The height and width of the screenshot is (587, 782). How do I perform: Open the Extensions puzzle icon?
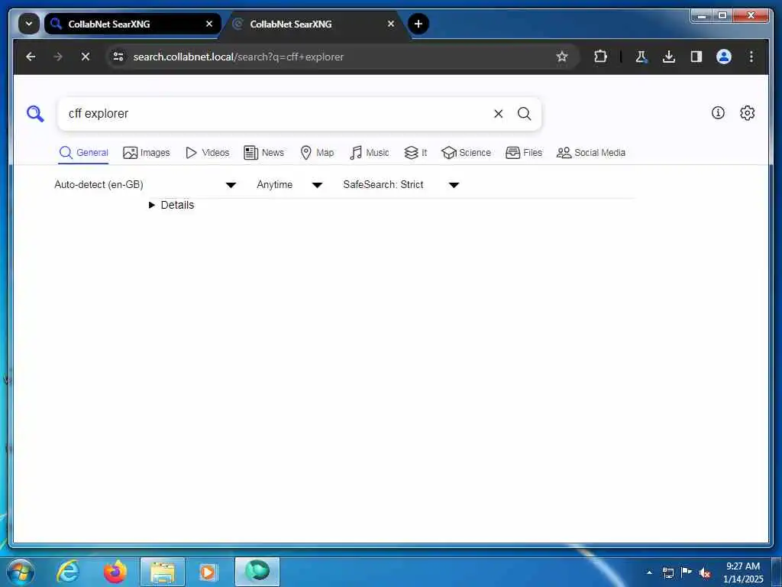pyautogui.click(x=600, y=57)
